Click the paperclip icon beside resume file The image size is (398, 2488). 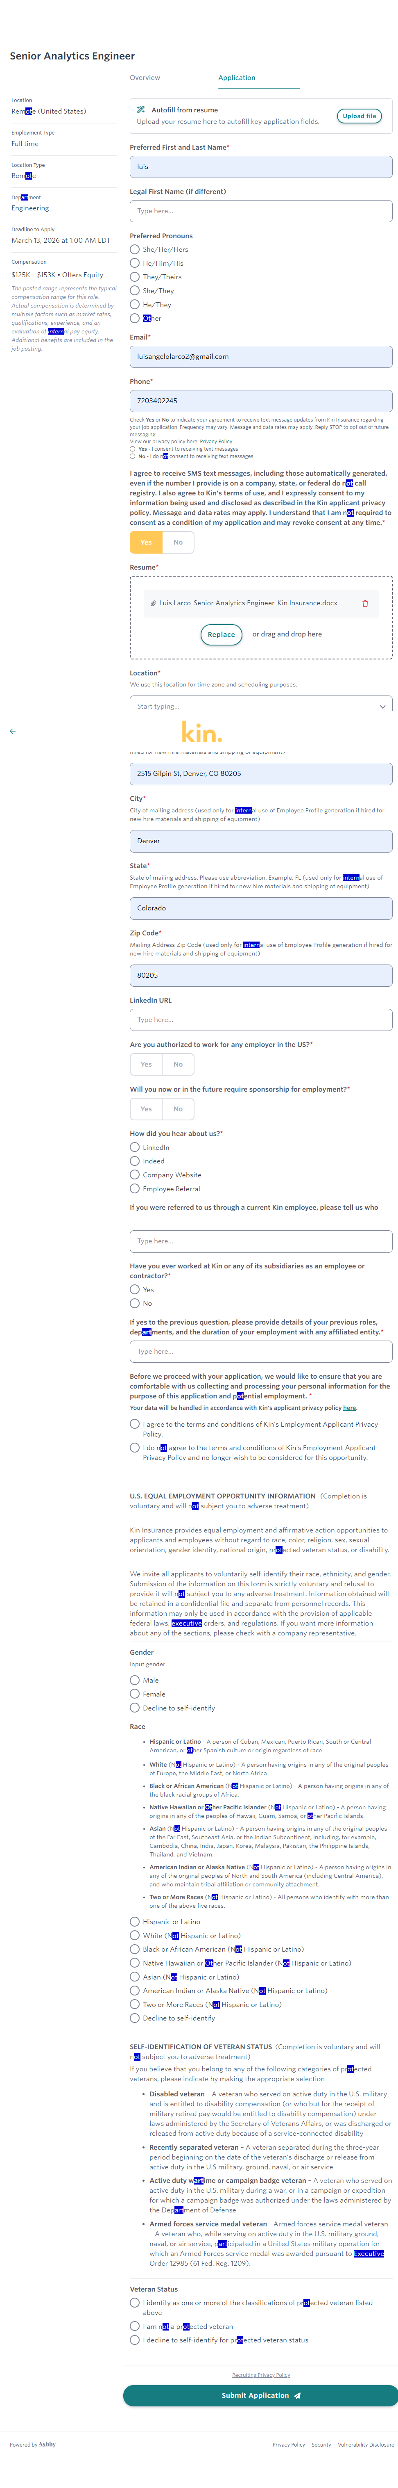(153, 604)
